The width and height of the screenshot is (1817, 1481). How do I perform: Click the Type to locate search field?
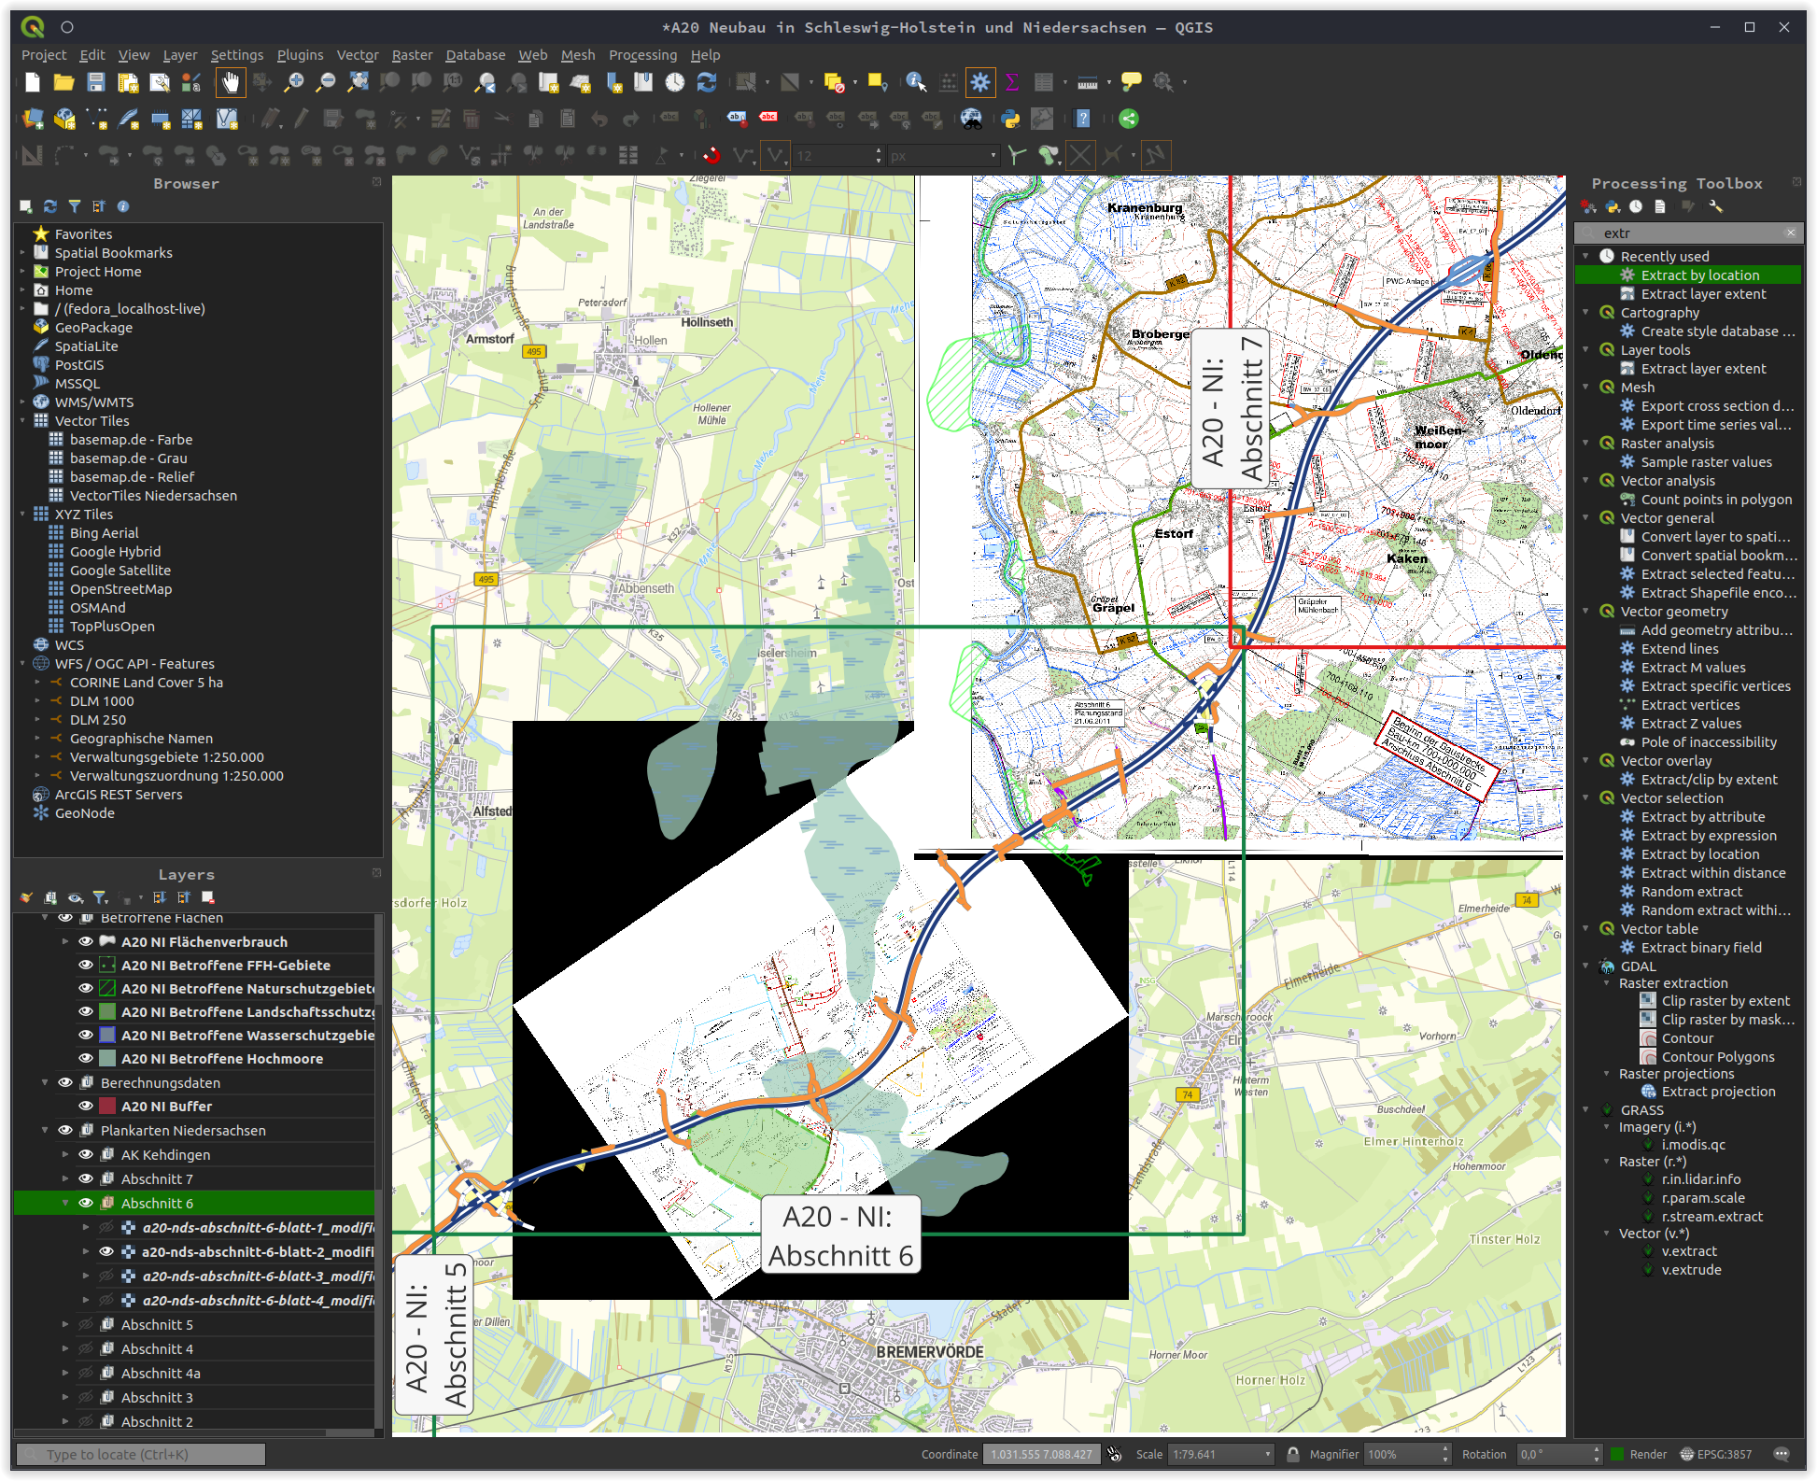click(x=140, y=1454)
